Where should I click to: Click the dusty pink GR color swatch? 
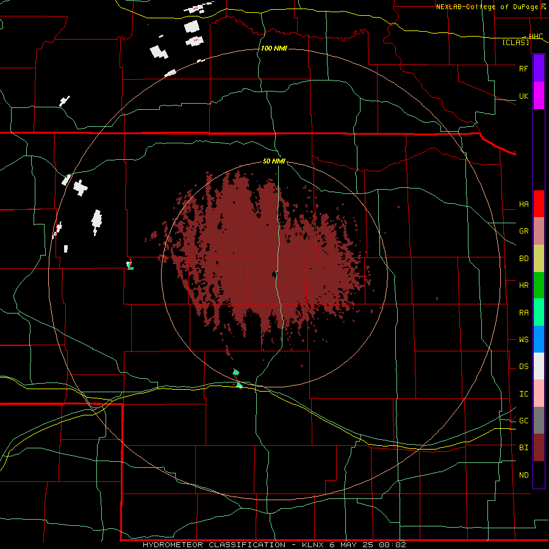[x=539, y=231]
